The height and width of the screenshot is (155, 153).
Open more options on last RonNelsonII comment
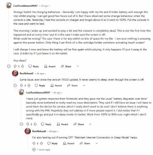tap(97, 143)
